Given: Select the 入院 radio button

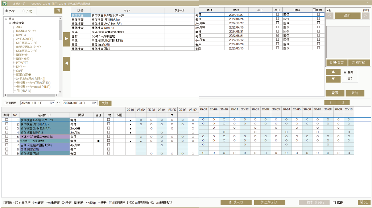Looking at the screenshot, I should pos(24,11).
